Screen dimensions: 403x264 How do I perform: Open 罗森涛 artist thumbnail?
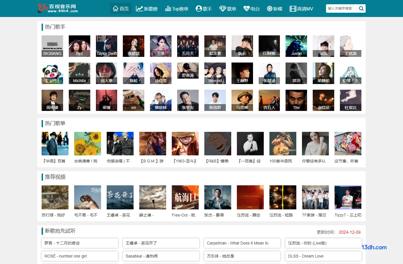coord(188,71)
